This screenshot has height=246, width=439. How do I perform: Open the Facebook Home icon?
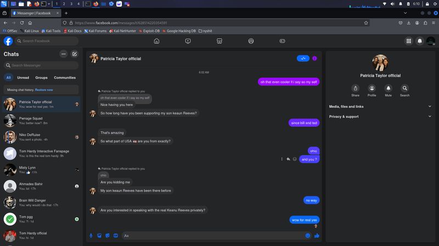tap(156, 41)
